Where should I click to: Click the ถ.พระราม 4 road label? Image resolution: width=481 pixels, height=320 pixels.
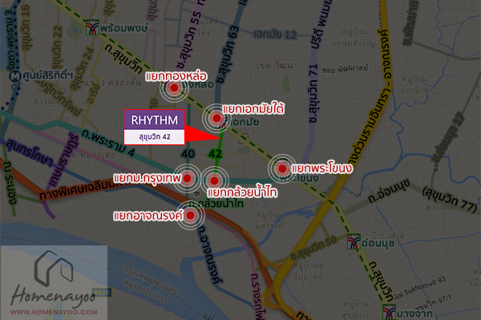click(108, 144)
